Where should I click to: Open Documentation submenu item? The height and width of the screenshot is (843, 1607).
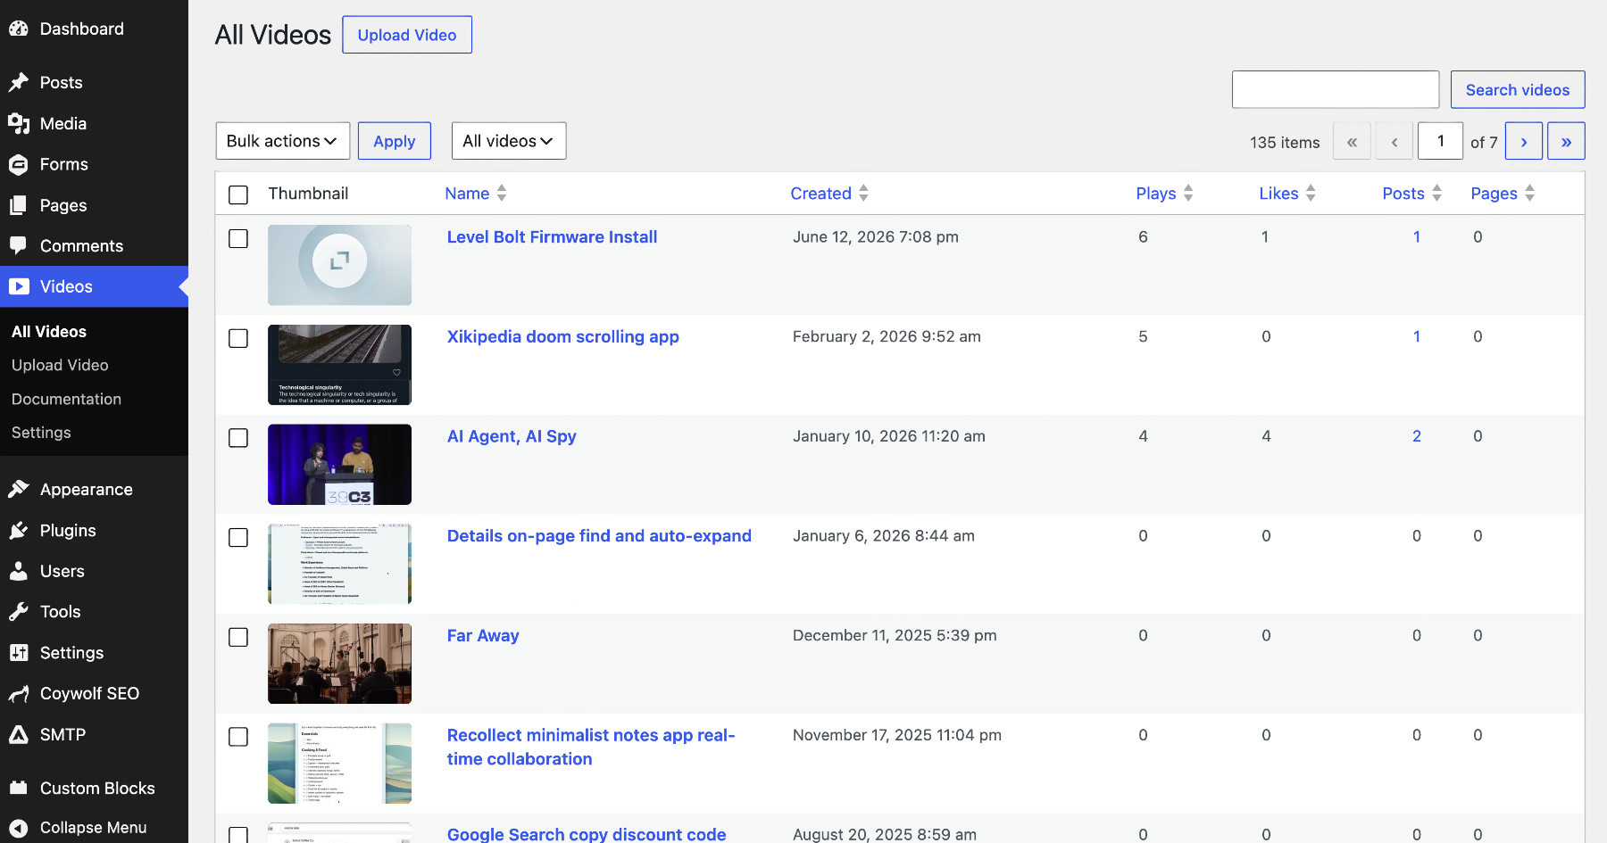tap(66, 399)
